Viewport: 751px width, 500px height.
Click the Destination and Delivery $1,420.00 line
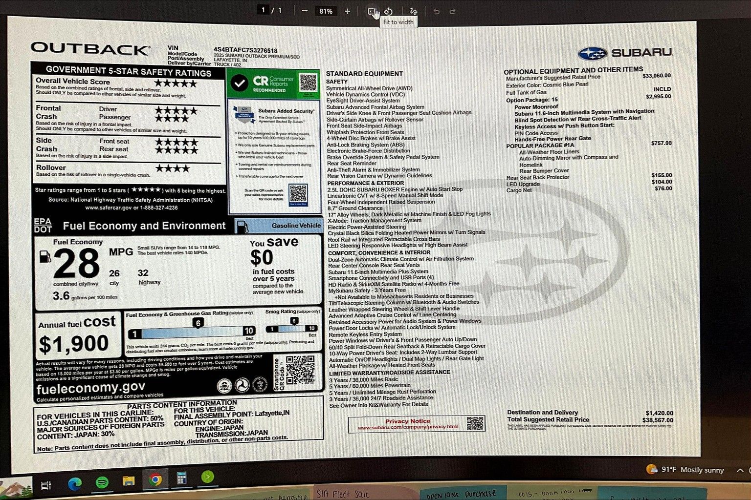tap(590, 413)
